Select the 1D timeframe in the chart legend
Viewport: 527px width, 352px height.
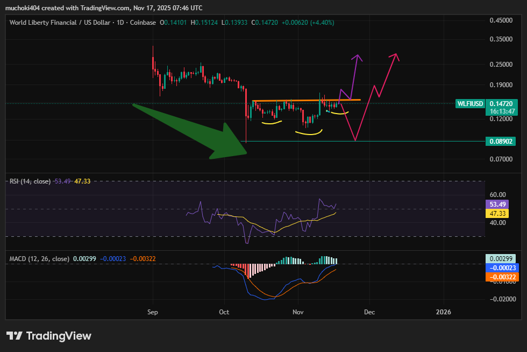(120, 23)
